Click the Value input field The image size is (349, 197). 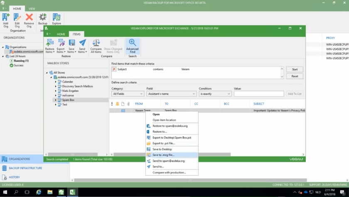259,94
